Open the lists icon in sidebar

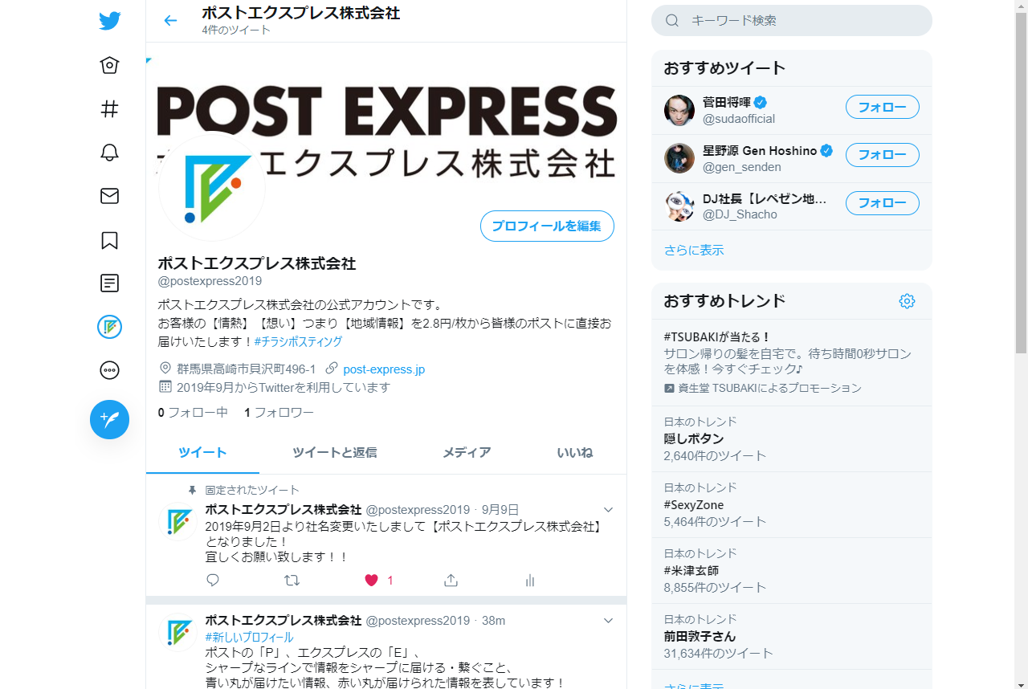110,283
